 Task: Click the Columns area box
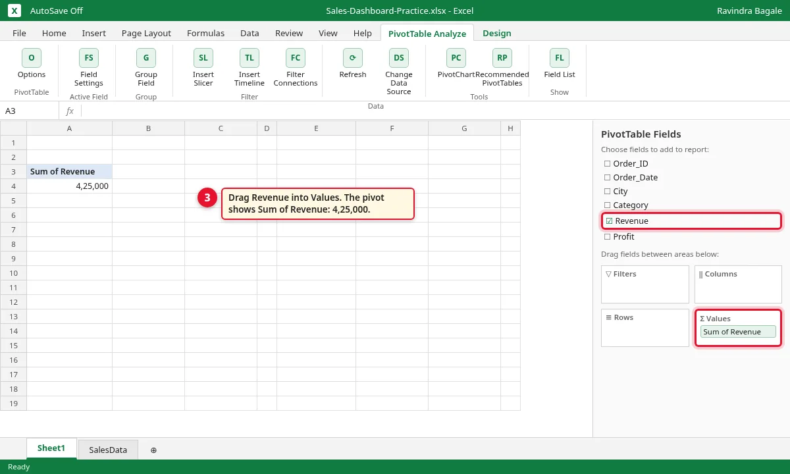pyautogui.click(x=738, y=284)
